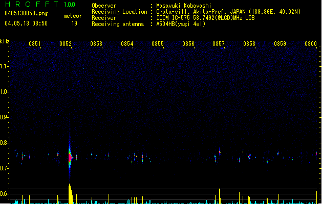Screen dimensions: 322x204
Task: Click the 0859 time marker
Action: (x=280, y=44)
